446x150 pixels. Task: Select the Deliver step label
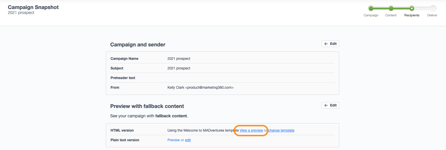click(x=432, y=15)
